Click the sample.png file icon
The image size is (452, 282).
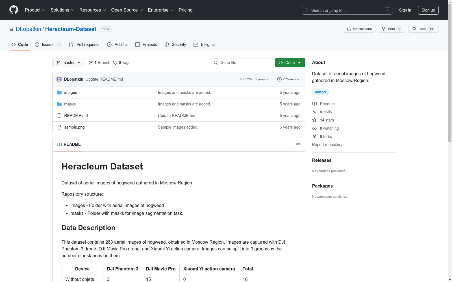pyautogui.click(x=59, y=127)
